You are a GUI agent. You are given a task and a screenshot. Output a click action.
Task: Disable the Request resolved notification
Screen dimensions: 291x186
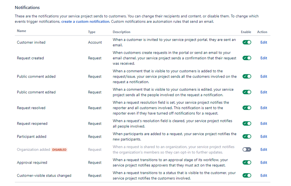247,108
